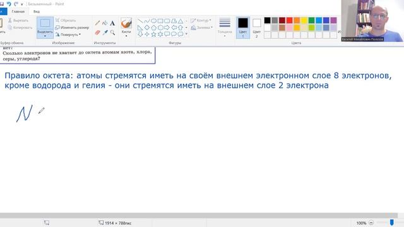Open the Повернуть rotate dropdown
Viewport: 404px width, 227px height.
pyautogui.click(x=68, y=34)
